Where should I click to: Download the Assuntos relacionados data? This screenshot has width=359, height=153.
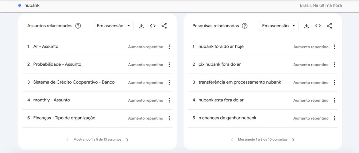pyautogui.click(x=141, y=26)
